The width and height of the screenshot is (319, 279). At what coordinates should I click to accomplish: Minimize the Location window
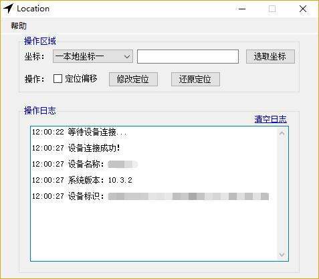242,9
